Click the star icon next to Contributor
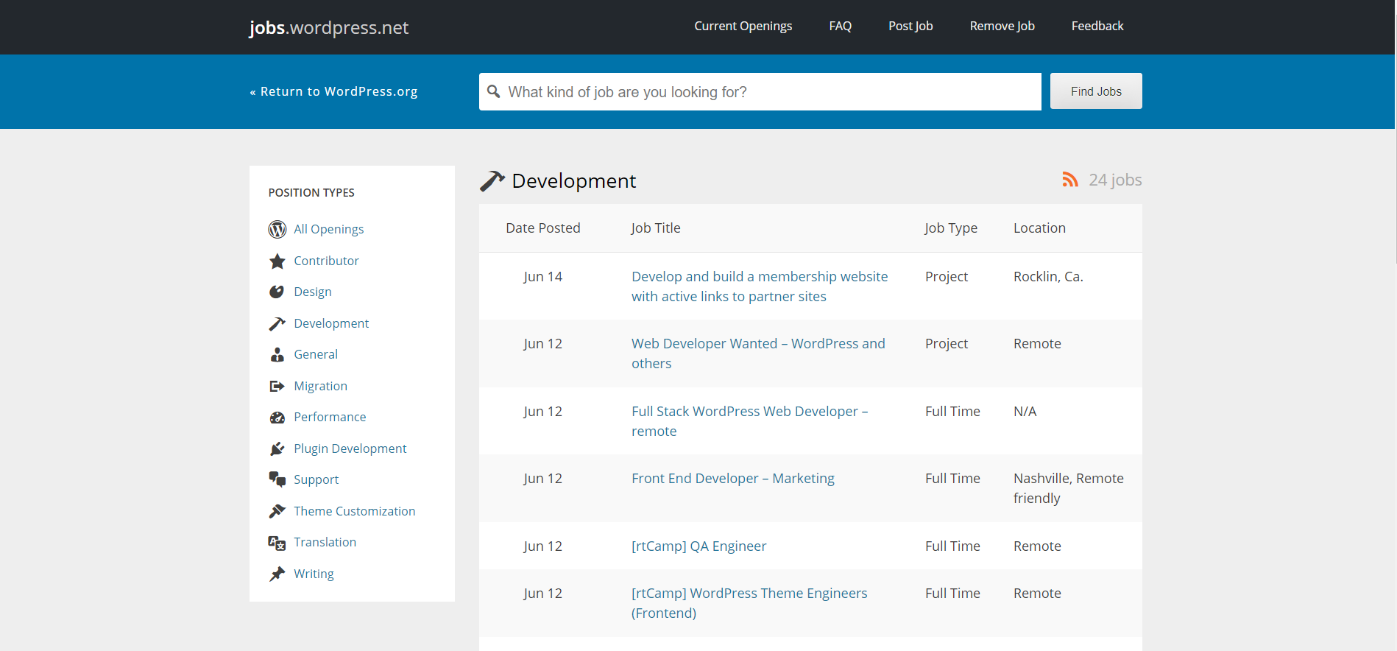Viewport: 1397px width, 651px height. pos(277,261)
